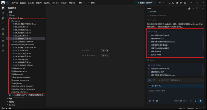
Task: Toggle the 判断招标文件所属行业 todo circle
Action: (x=149, y=45)
